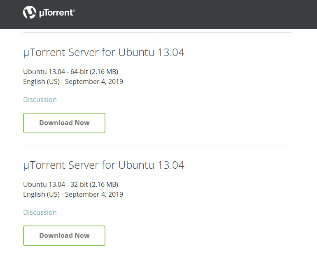Download the 32-bit Ubuntu 13.04 server
The height and width of the screenshot is (258, 317).
[64, 236]
